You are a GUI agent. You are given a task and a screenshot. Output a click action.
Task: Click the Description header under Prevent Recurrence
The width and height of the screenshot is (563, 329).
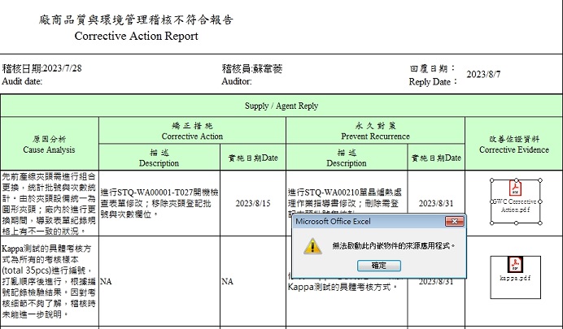point(347,158)
